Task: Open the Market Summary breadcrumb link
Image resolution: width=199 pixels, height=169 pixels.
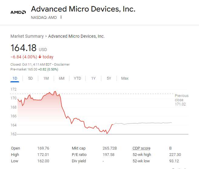Action: 27,36
